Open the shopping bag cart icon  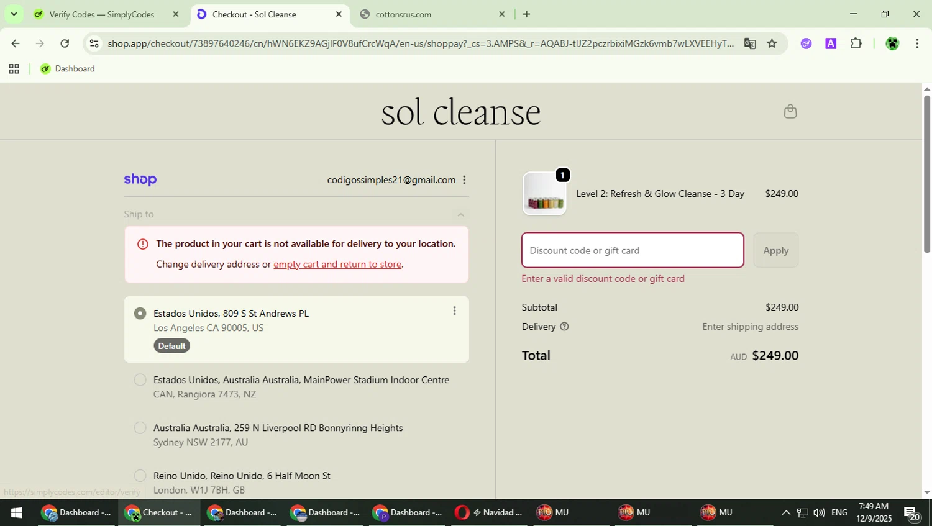[x=790, y=112]
